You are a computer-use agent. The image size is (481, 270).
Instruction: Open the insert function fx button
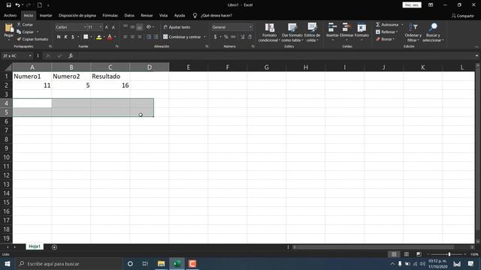pos(71,55)
